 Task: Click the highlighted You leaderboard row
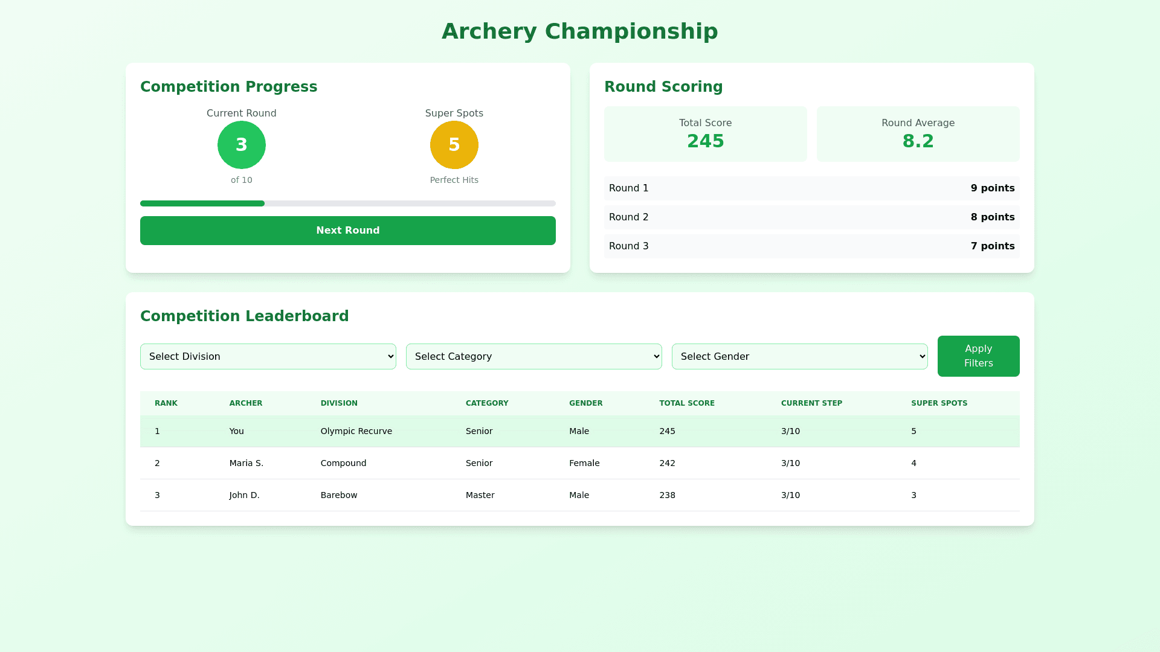click(579, 431)
